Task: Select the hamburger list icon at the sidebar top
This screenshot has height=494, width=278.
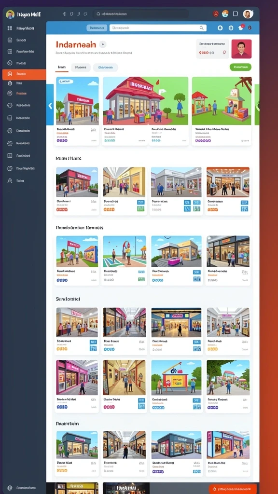Action: tap(10, 28)
